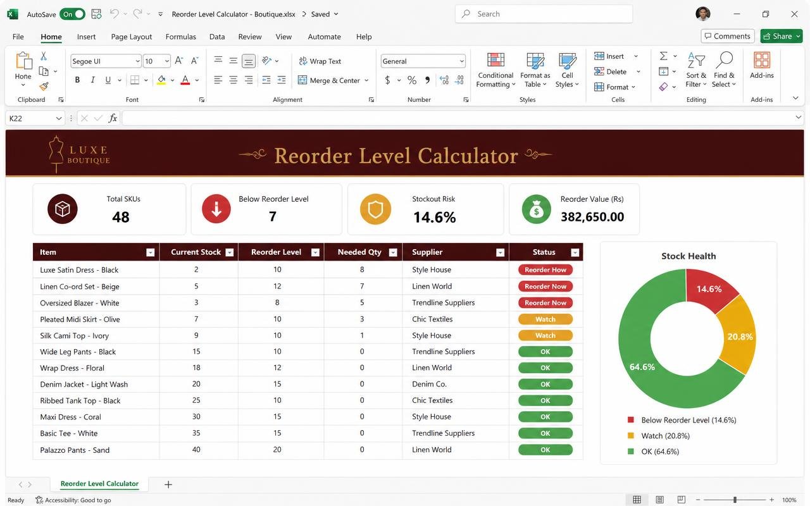Viewport: 810px width, 506px height.
Task: Increase font size with larger A icon
Action: pos(179,61)
